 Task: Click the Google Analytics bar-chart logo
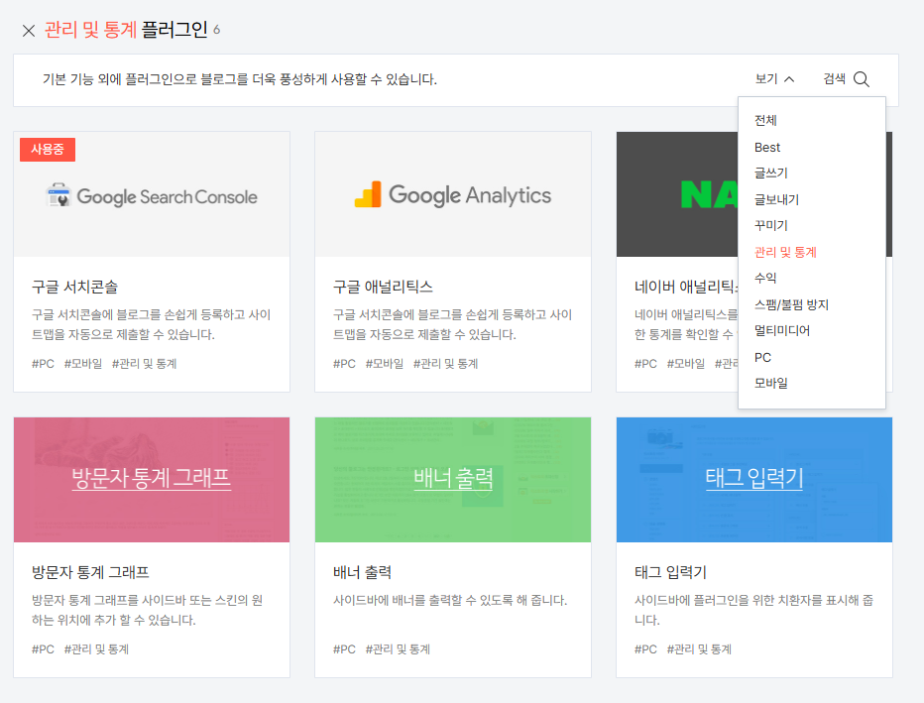point(368,194)
